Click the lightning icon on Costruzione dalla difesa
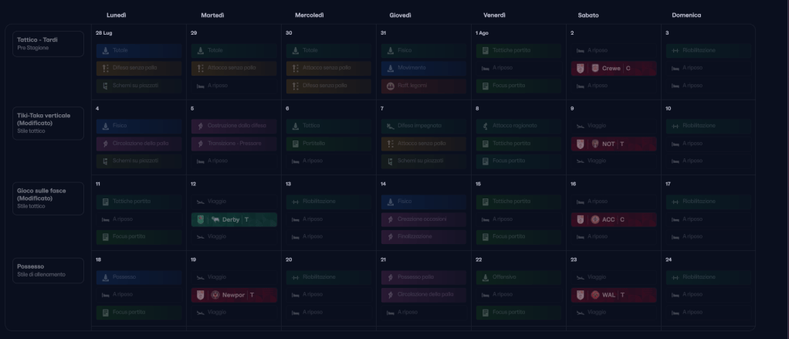 click(201, 125)
